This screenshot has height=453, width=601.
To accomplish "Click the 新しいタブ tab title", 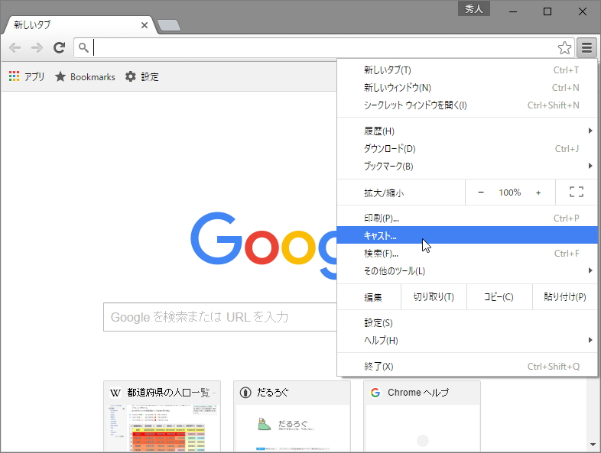I will click(32, 25).
